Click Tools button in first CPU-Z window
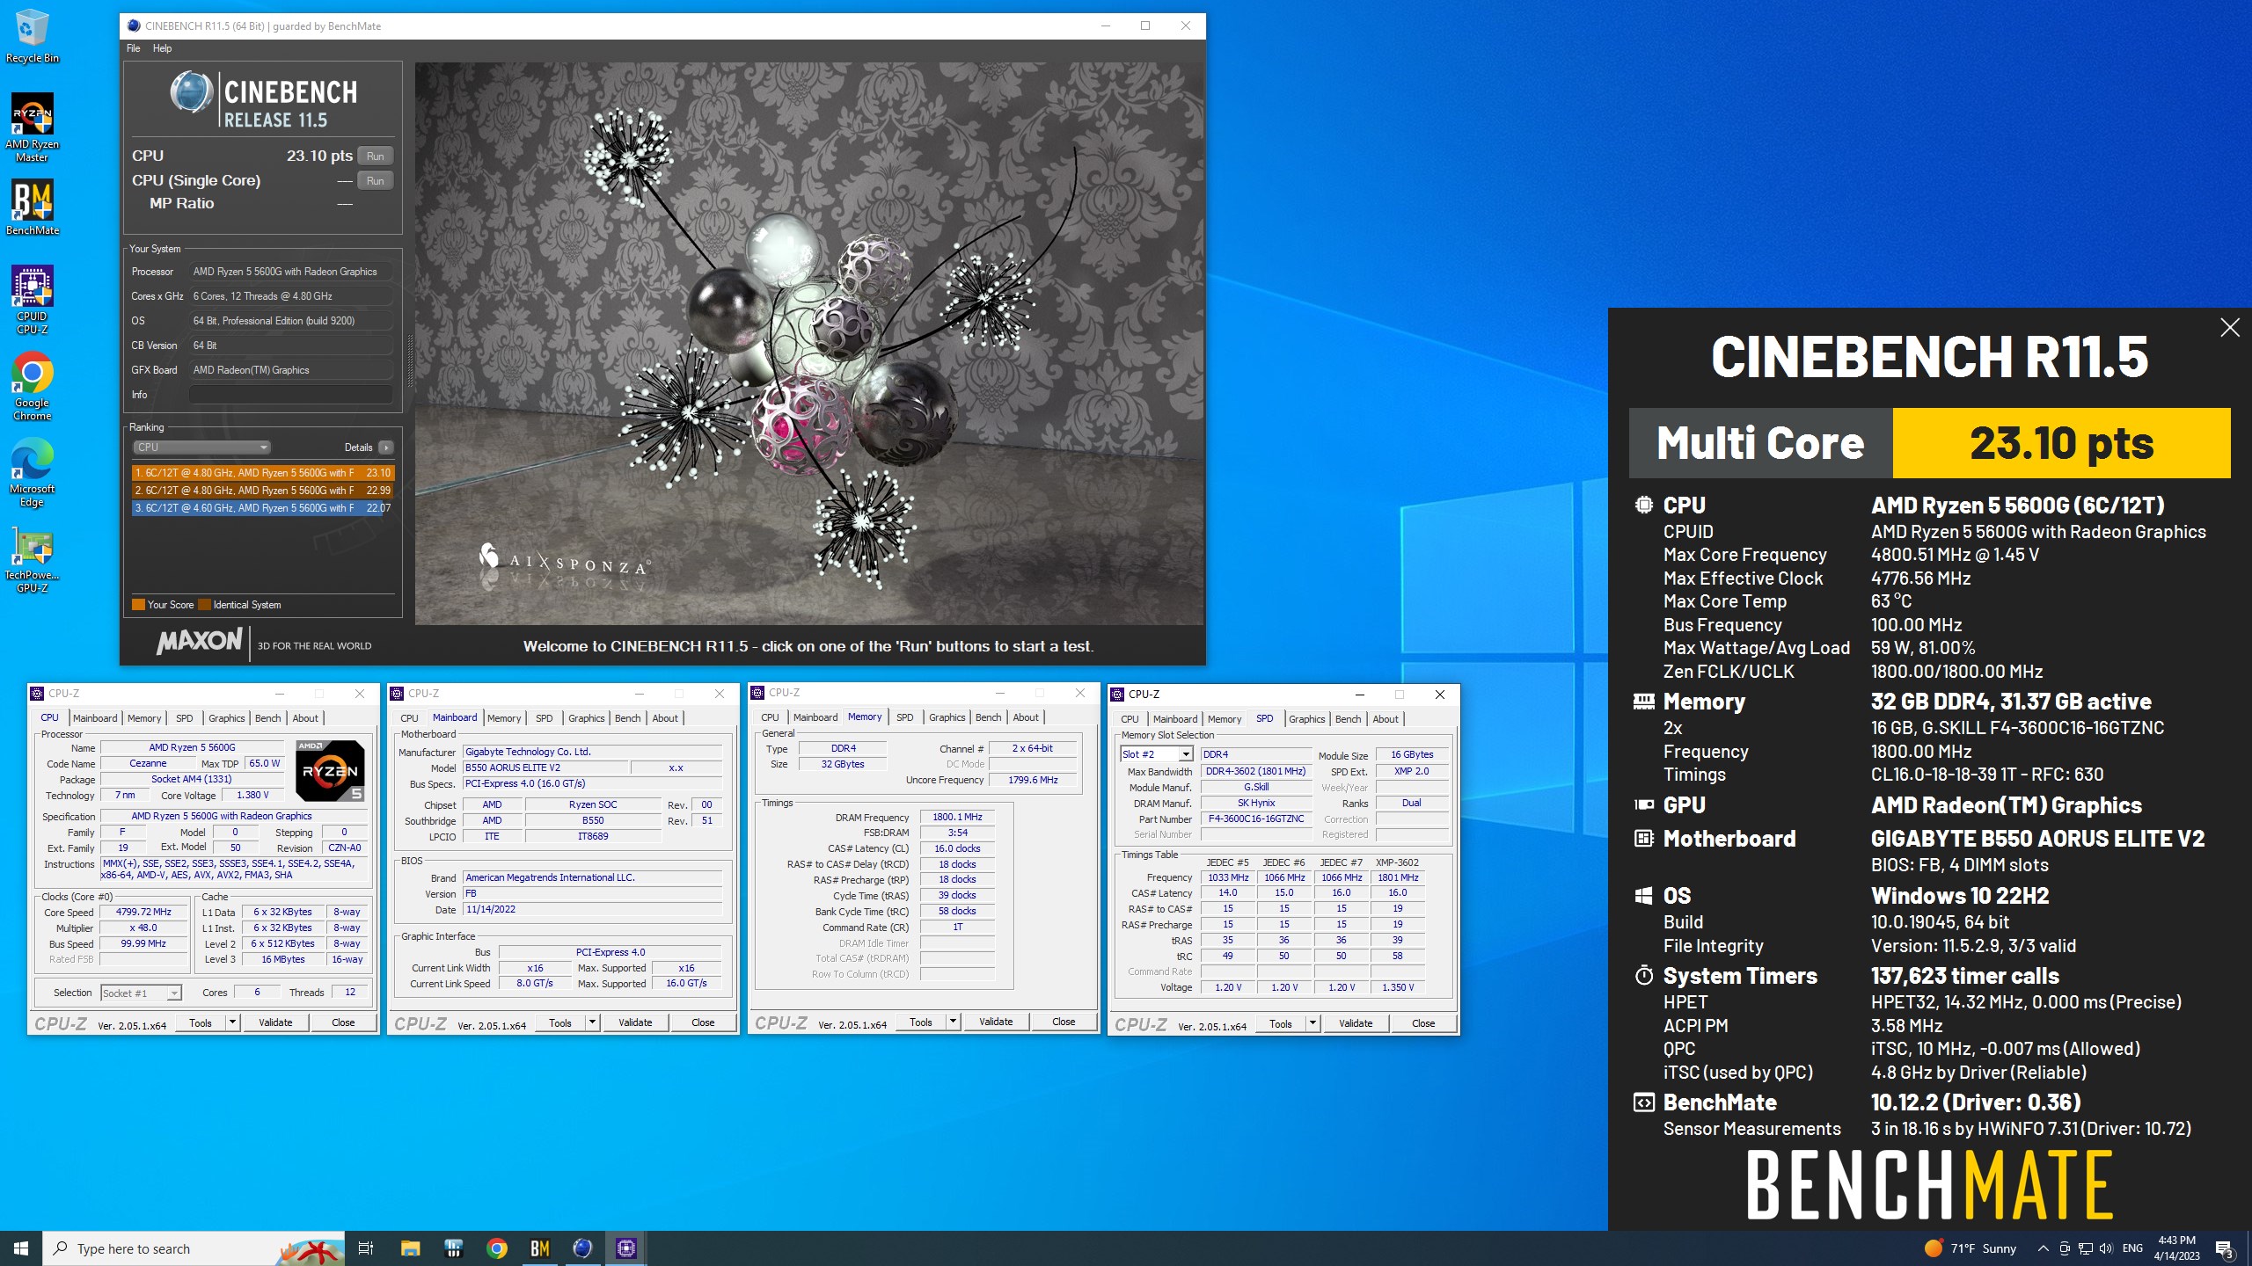 pos(201,1022)
